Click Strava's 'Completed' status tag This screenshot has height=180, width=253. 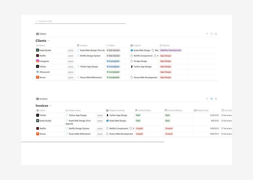113,78
